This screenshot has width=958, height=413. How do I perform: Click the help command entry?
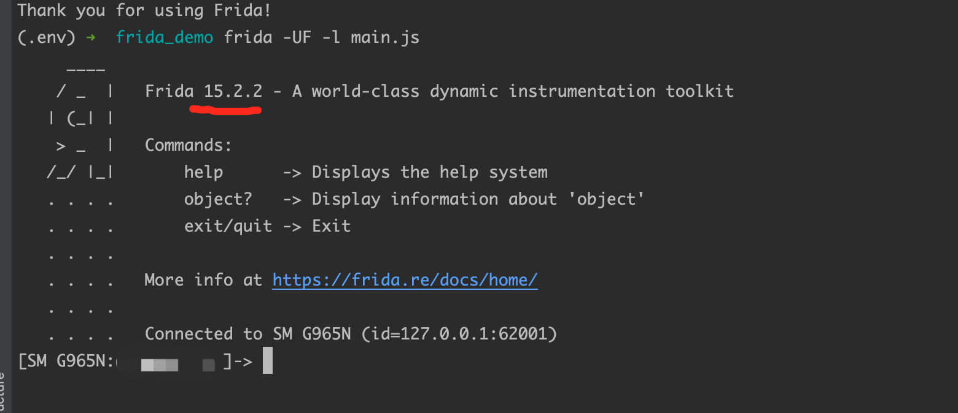point(203,172)
